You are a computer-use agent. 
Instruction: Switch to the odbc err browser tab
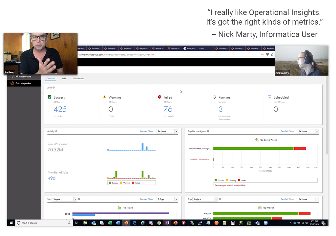(x=190, y=49)
